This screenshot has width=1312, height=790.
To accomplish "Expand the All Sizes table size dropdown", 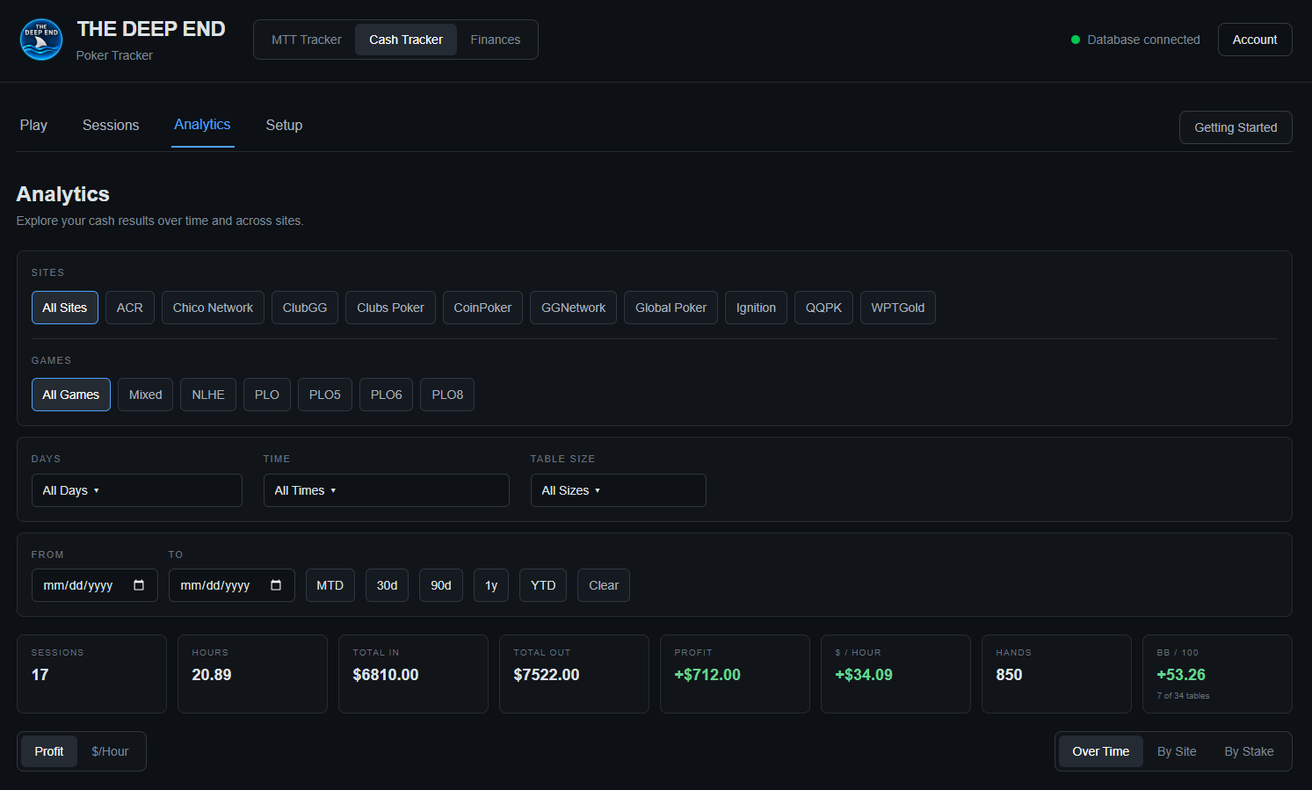I will 619,490.
